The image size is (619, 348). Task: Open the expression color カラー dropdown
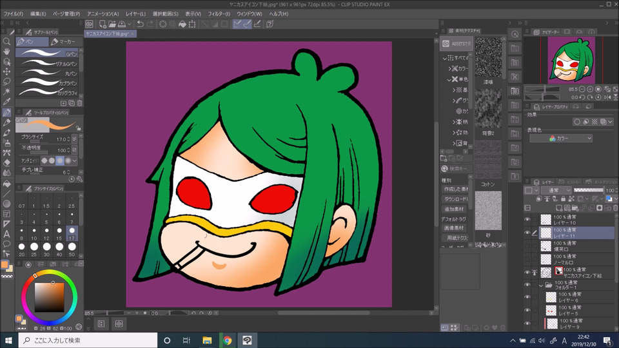(x=561, y=139)
